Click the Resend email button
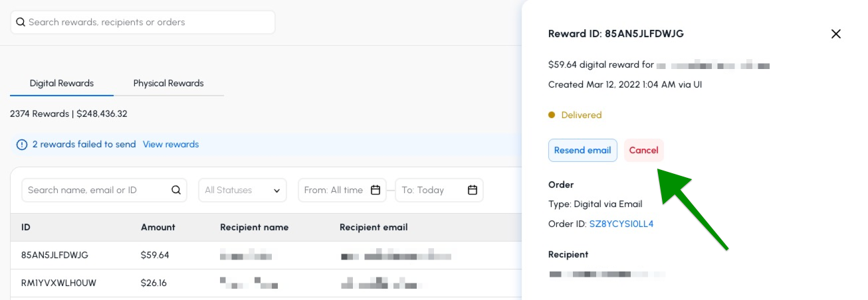Image resolution: width=868 pixels, height=300 pixels. 583,151
